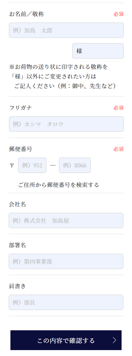Focus the お名前 name input field
The width and height of the screenshot is (132, 356).
66,30
